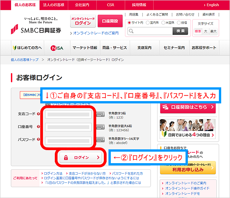Focus the 支店コード input field
The width and height of the screenshot is (230, 198).
point(68,115)
